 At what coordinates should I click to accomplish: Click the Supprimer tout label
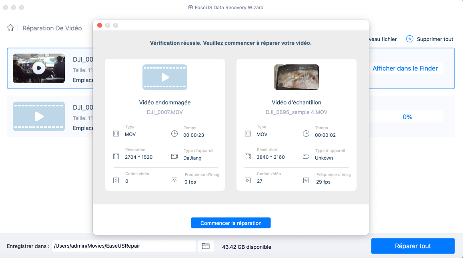(435, 39)
